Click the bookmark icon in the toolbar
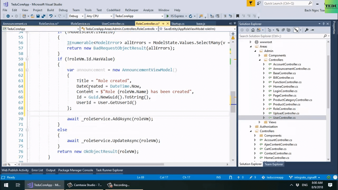 click(x=238, y=16)
